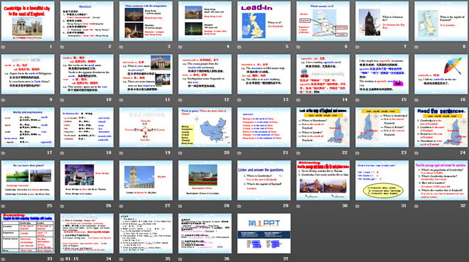Click the animation star icon under slide 27

121,206
